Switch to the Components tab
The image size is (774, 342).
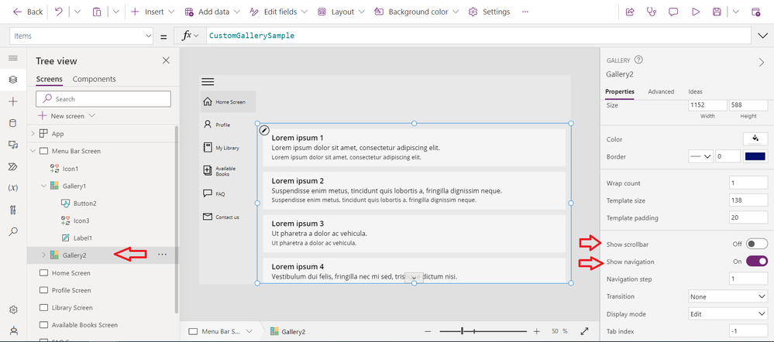(94, 79)
